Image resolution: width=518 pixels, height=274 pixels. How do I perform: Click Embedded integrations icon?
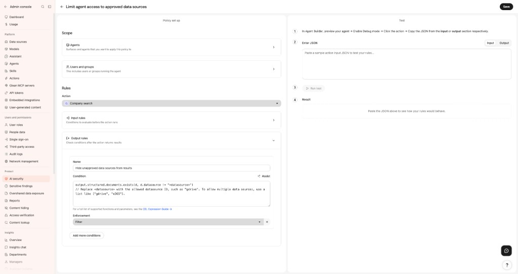[6, 100]
